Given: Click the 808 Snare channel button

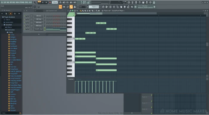Looking at the screenshot, I should [x=39, y=26].
